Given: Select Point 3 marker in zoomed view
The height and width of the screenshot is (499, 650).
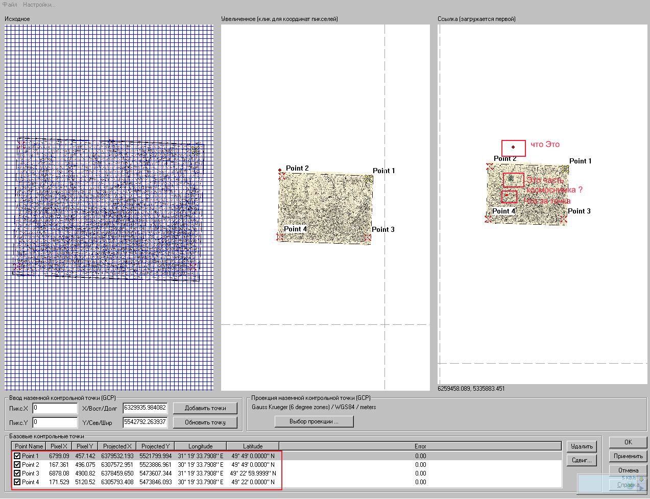Looking at the screenshot, I should [x=367, y=237].
